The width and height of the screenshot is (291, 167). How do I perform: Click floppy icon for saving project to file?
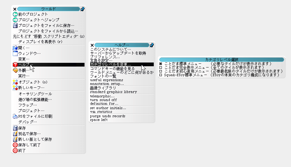pos(15,26)
